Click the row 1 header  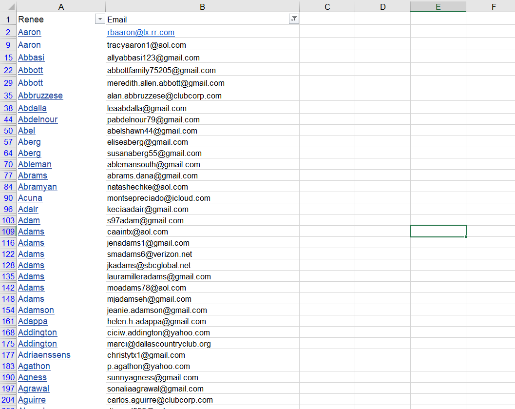tap(8, 19)
